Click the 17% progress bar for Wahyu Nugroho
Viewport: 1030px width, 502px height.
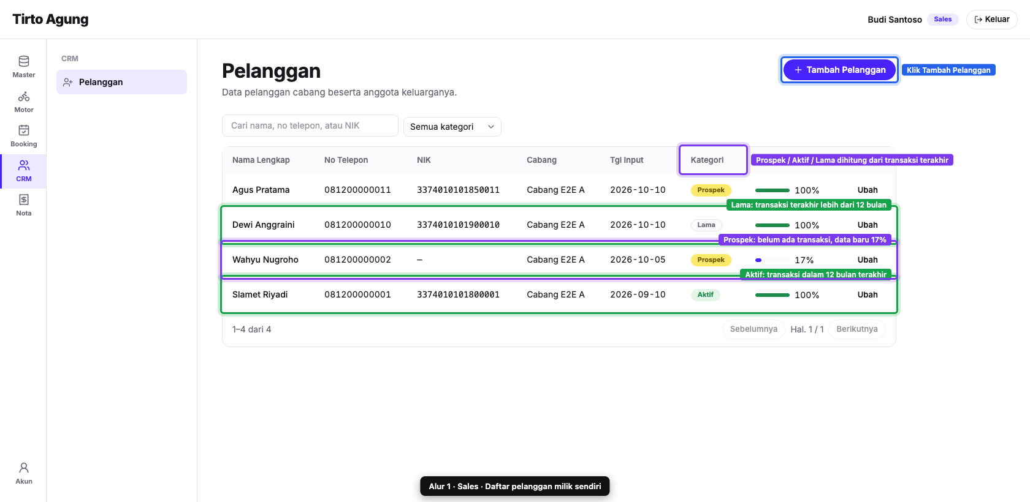pos(772,260)
